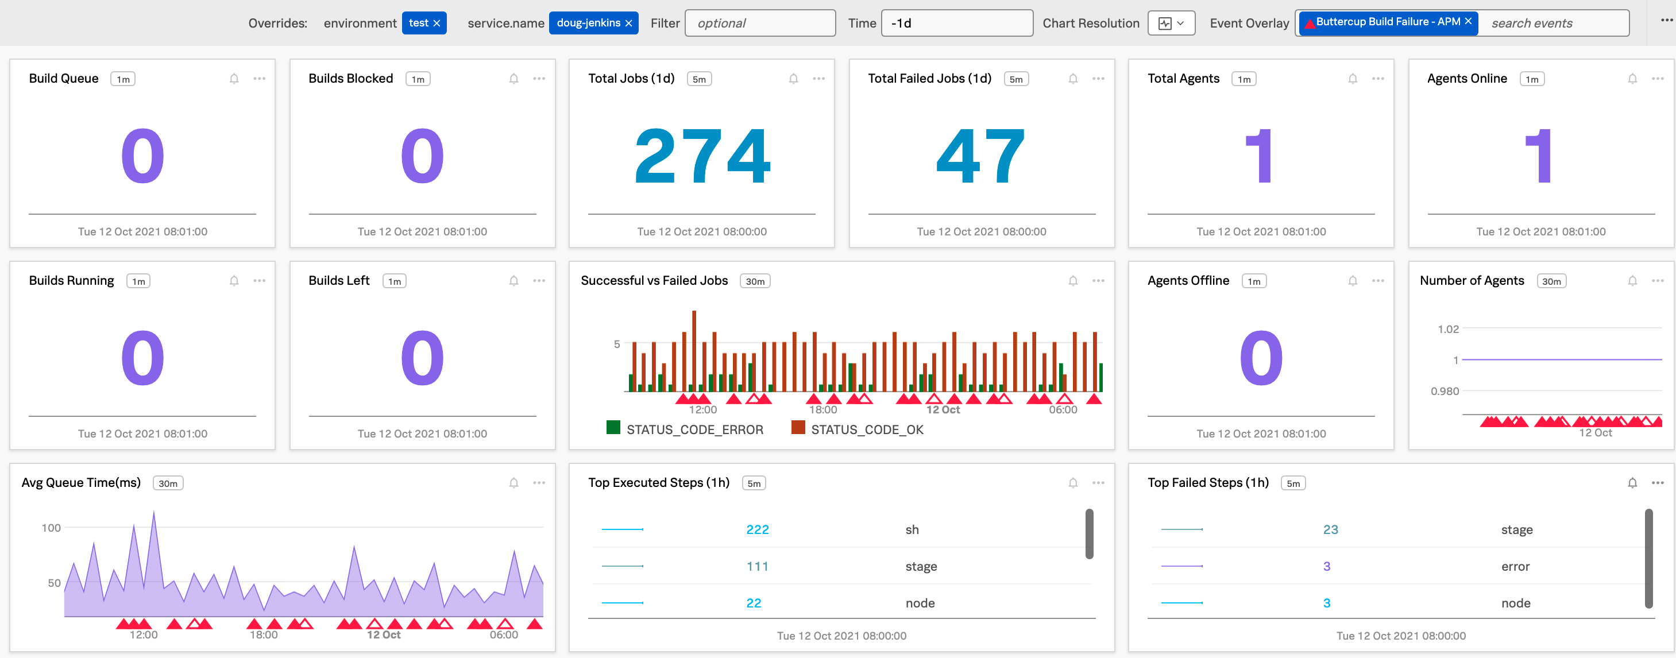This screenshot has width=1676, height=658.
Task: Click the Filter optional input field
Action: 759,24
